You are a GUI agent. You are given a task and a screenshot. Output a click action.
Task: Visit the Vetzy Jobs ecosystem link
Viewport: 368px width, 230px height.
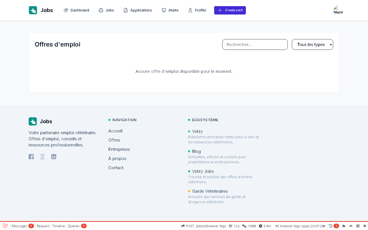click(x=203, y=171)
